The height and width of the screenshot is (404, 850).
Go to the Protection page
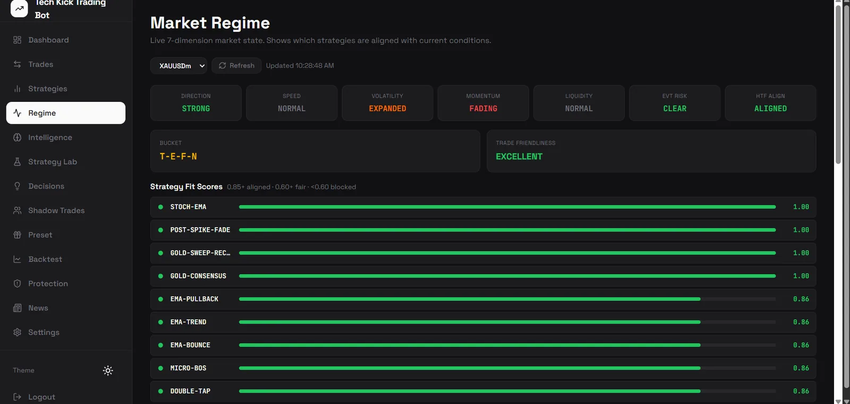pyautogui.click(x=66, y=283)
